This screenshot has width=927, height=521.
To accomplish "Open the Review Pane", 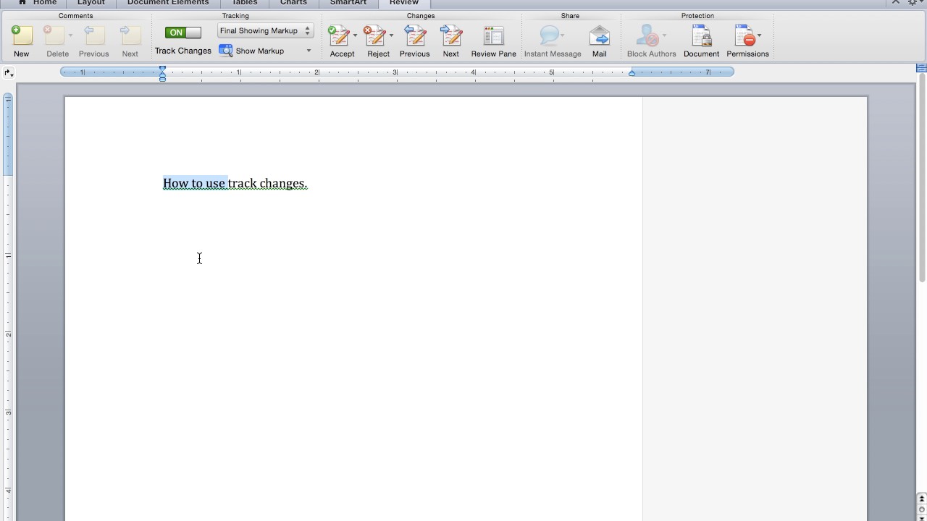I will [493, 41].
